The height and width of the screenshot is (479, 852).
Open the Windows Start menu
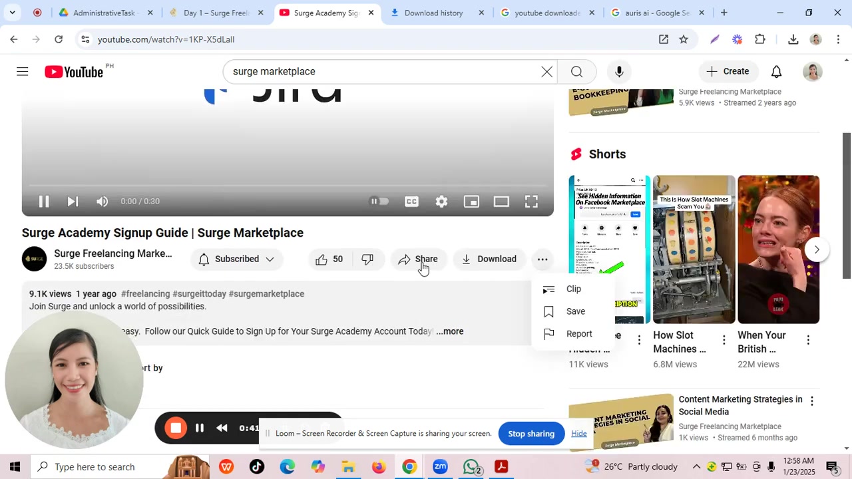click(15, 467)
